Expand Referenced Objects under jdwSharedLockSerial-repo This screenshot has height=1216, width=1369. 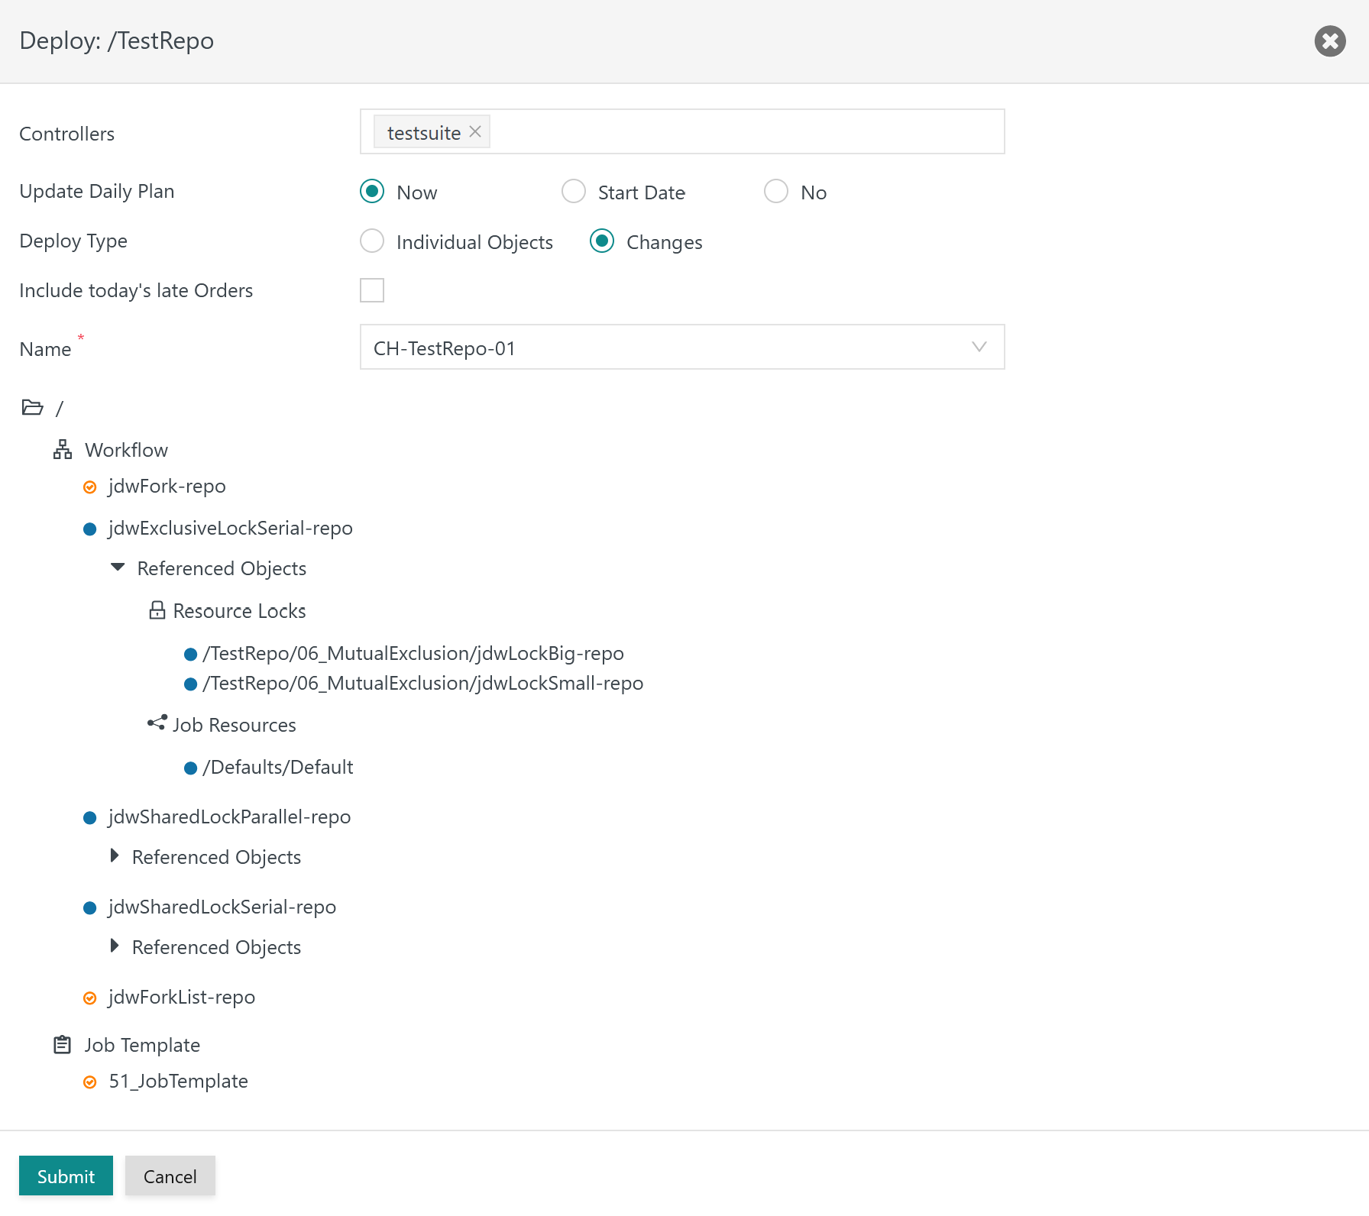(x=115, y=946)
